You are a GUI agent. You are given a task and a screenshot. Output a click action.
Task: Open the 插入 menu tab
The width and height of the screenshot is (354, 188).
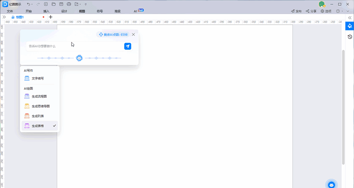(x=46, y=11)
